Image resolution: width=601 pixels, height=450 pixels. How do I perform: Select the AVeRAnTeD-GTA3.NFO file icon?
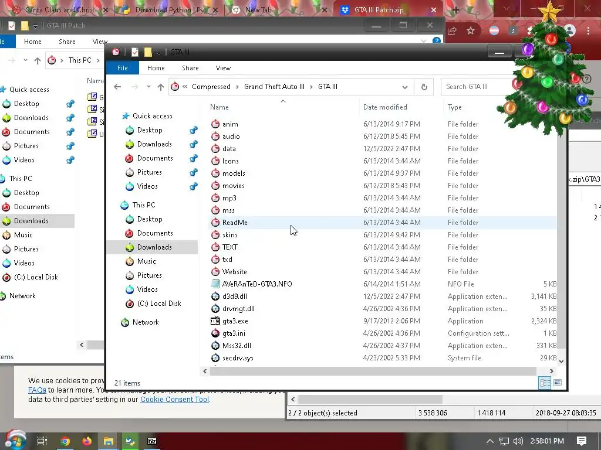click(x=215, y=284)
